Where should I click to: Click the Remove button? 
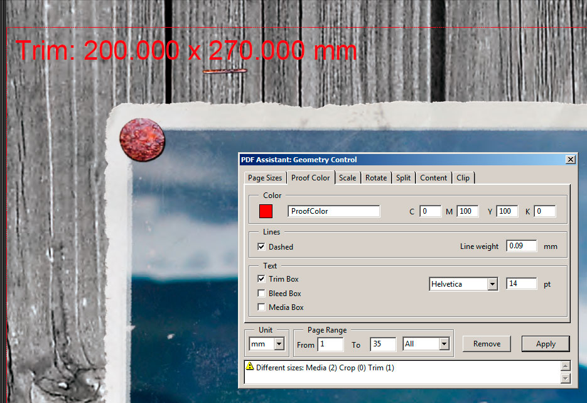coord(487,344)
